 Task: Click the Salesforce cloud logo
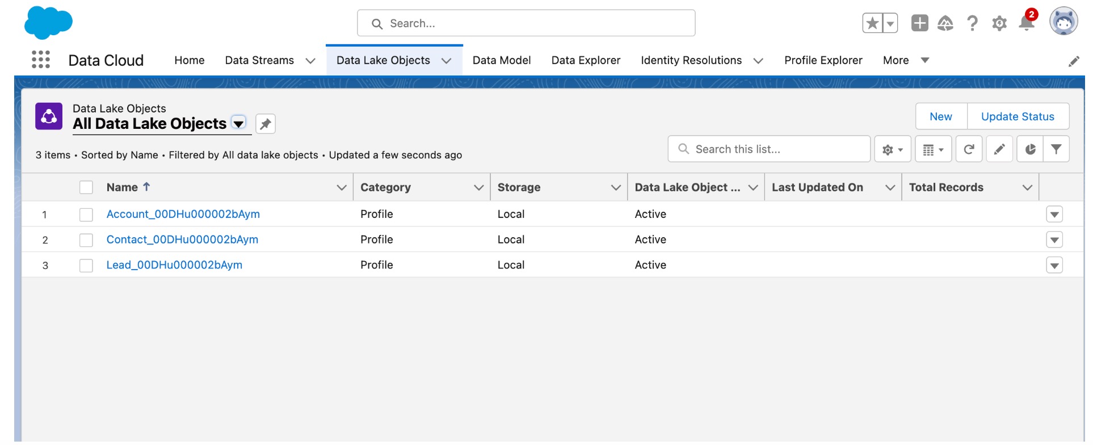click(48, 23)
